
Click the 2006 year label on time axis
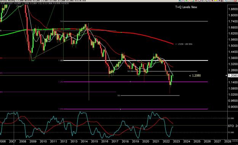tap(3, 141)
